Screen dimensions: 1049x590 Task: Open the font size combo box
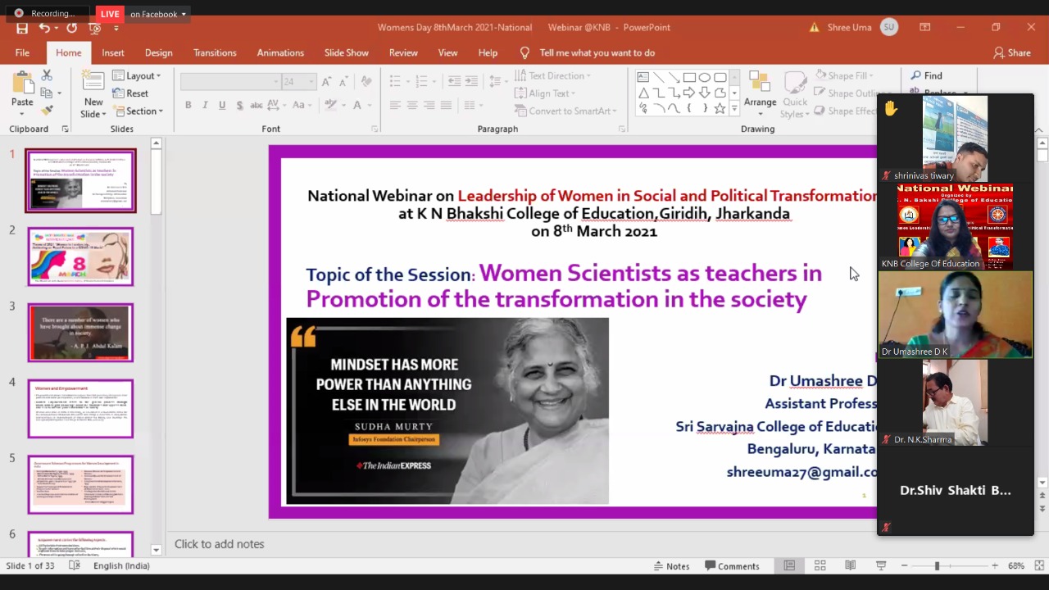tap(298, 82)
